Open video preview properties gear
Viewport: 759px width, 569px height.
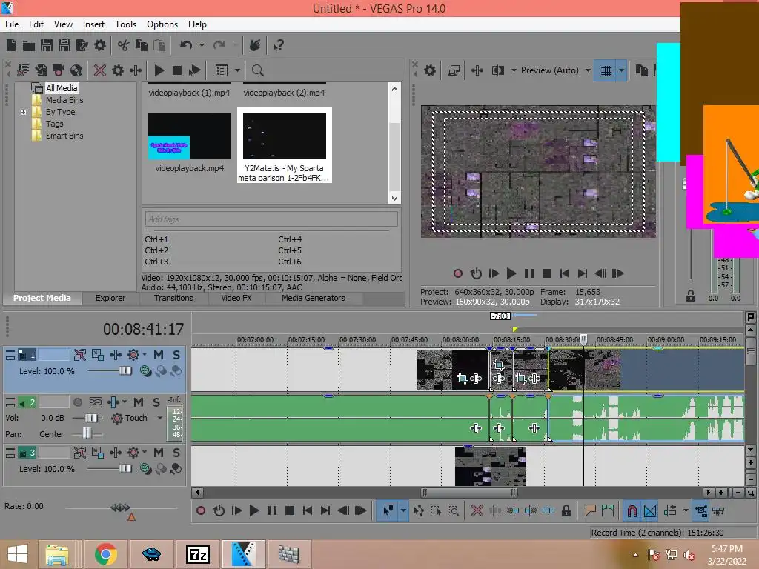pos(430,70)
